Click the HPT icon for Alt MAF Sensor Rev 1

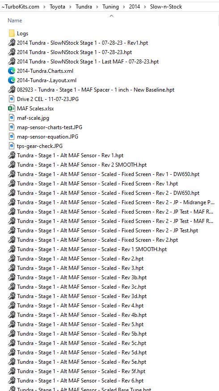coord(12,156)
